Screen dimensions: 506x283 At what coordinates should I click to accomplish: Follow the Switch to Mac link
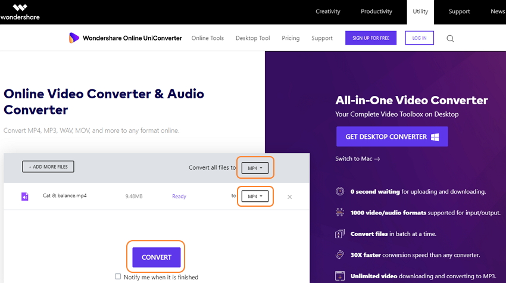coord(357,158)
